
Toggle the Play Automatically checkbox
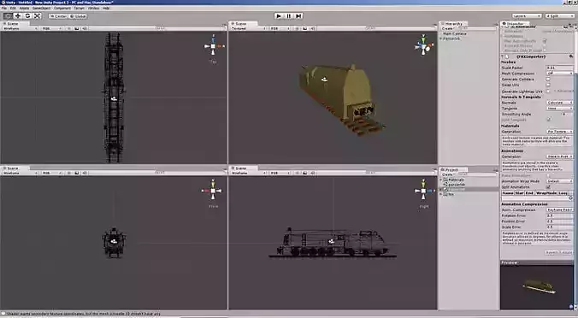click(545, 41)
